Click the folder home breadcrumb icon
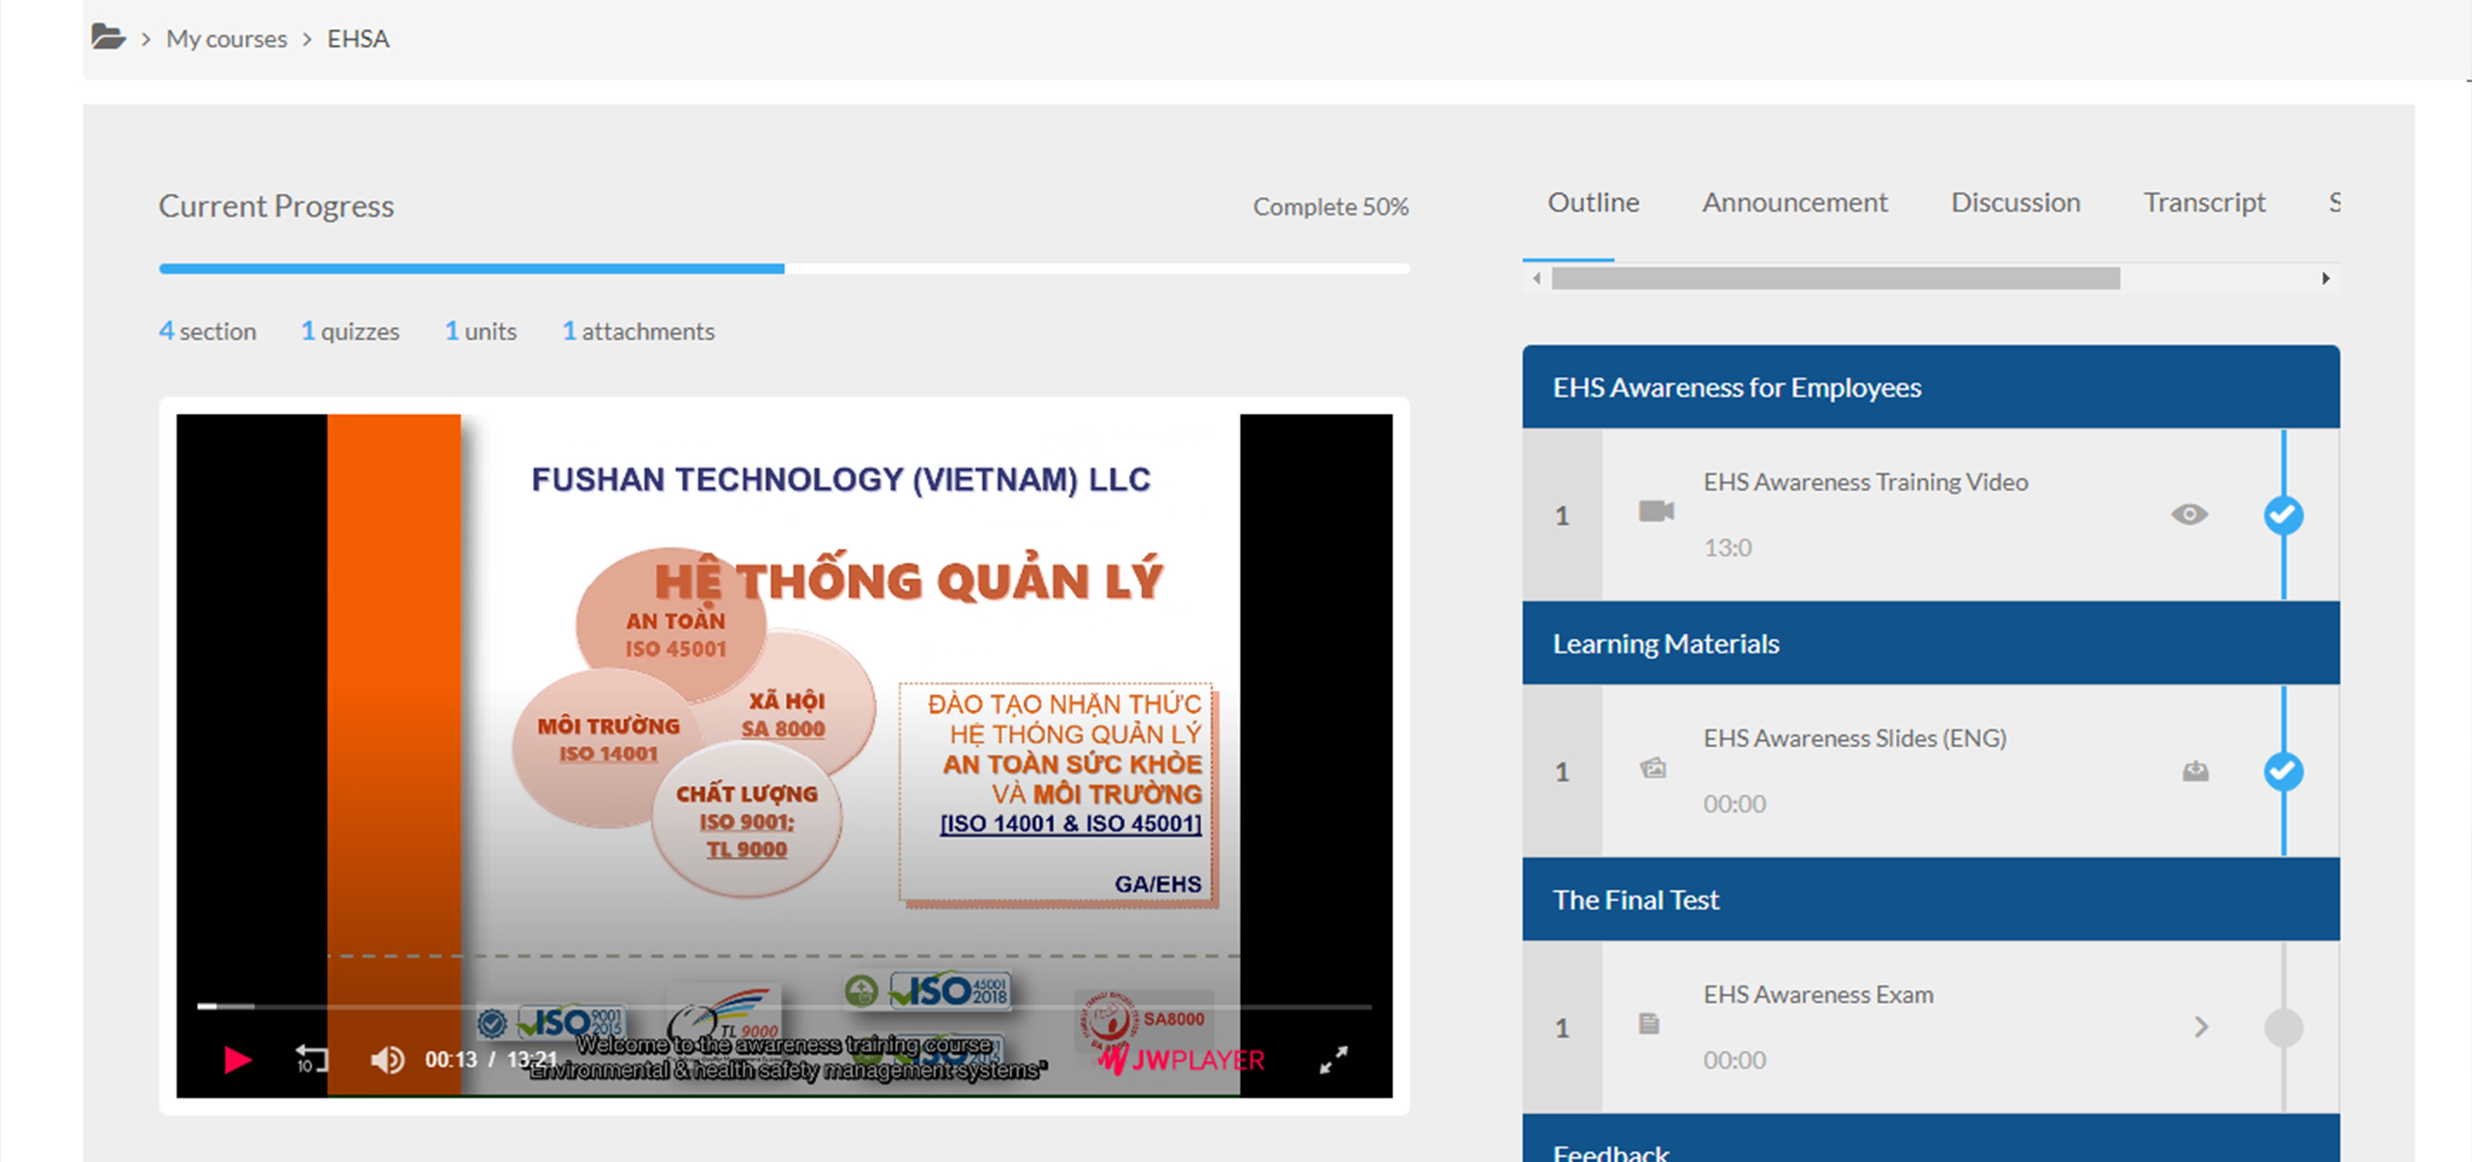Image resolution: width=2472 pixels, height=1162 pixels. 108,38
